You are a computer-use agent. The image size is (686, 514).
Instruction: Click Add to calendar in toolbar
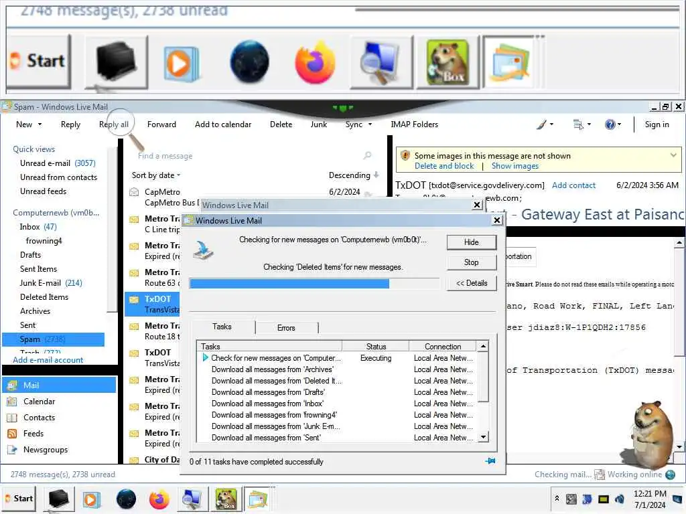223,124
